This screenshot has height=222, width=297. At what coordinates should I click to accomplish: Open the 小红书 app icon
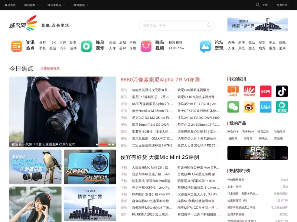pyautogui.click(x=265, y=91)
